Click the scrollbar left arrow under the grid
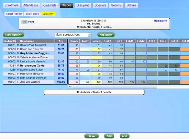 coord(70,86)
